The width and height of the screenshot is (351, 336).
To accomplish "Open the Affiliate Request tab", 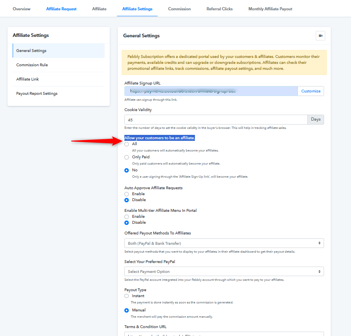I will pyautogui.click(x=61, y=9).
